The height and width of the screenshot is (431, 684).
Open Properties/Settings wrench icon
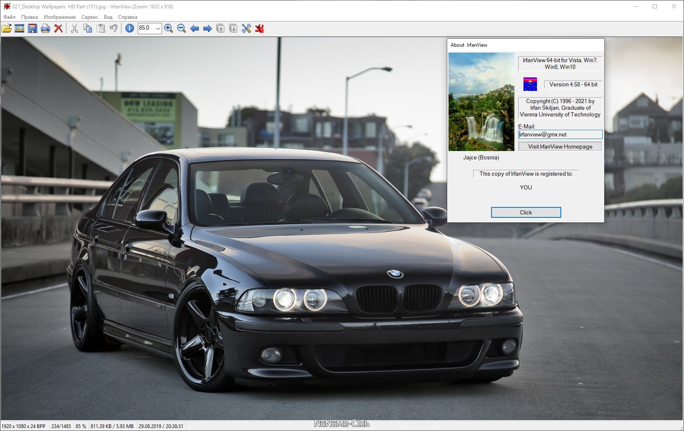(x=246, y=28)
